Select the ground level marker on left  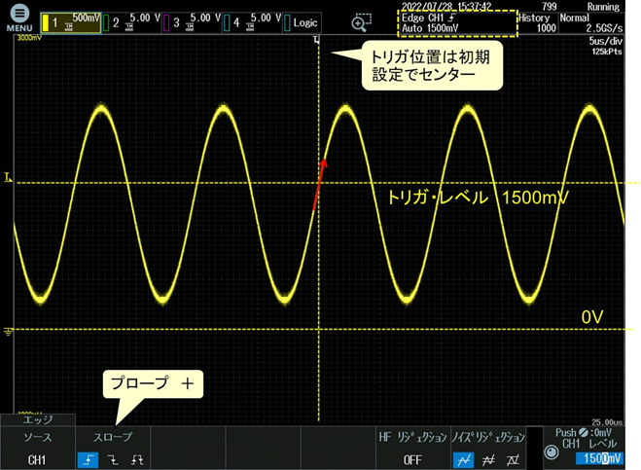(8, 331)
